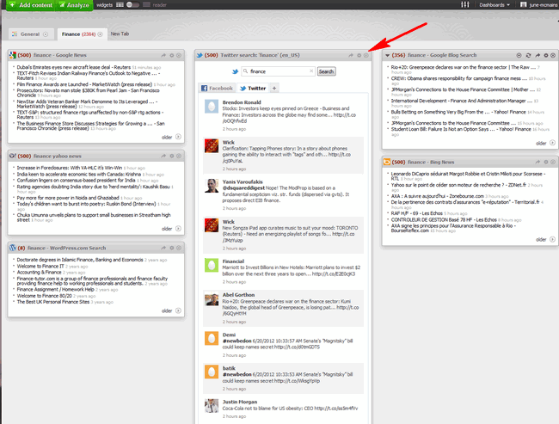Open settings gear of Twitter search widget

pyautogui.click(x=359, y=55)
